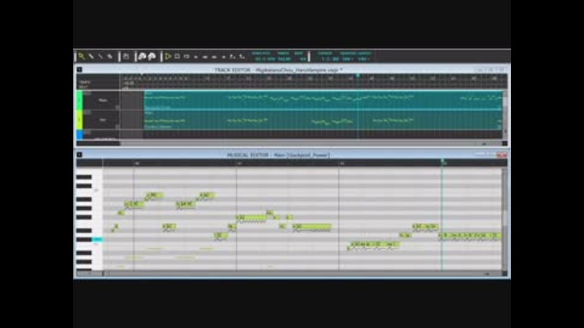
Task: Collapse the Track Editor panel via corner icon
Action: (79, 69)
